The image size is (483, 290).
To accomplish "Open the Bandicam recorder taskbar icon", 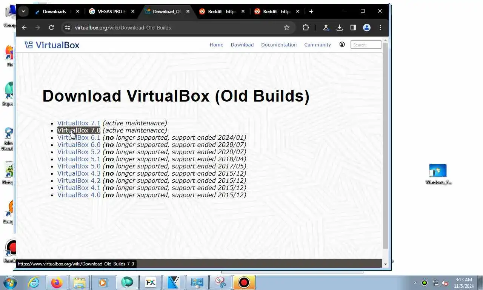I will point(244,282).
